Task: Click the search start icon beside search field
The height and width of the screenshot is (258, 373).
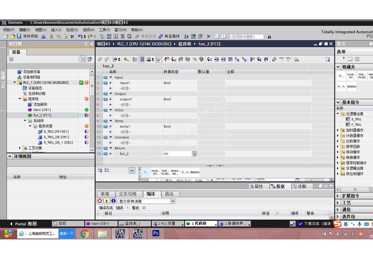Action: pos(269,36)
